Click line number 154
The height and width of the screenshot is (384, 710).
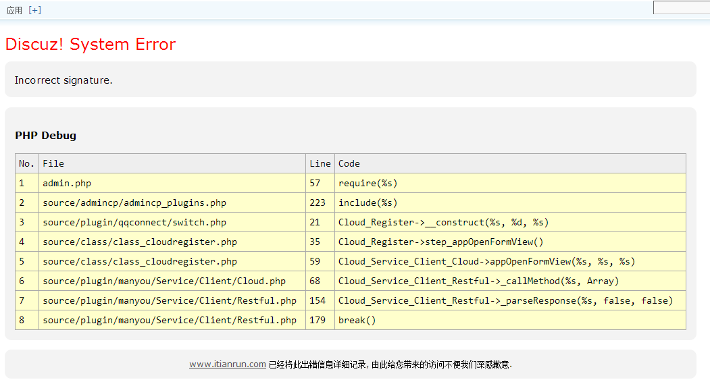pos(320,300)
